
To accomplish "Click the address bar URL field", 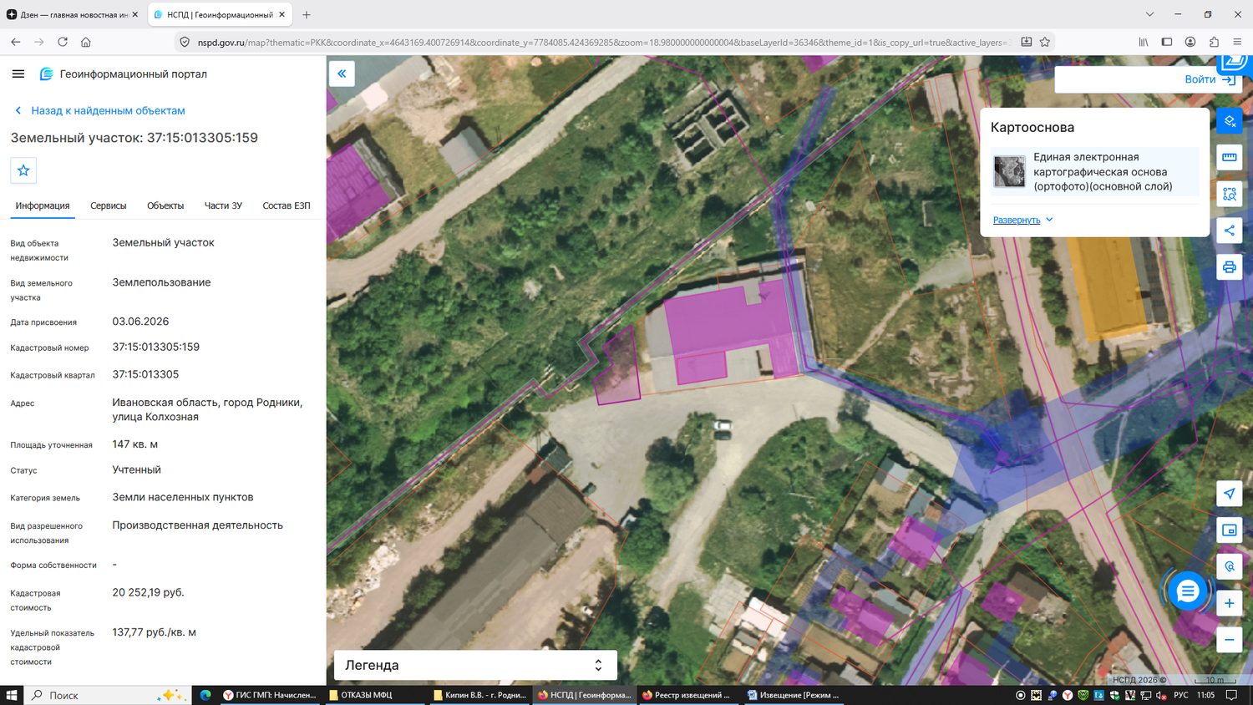I will (x=601, y=42).
